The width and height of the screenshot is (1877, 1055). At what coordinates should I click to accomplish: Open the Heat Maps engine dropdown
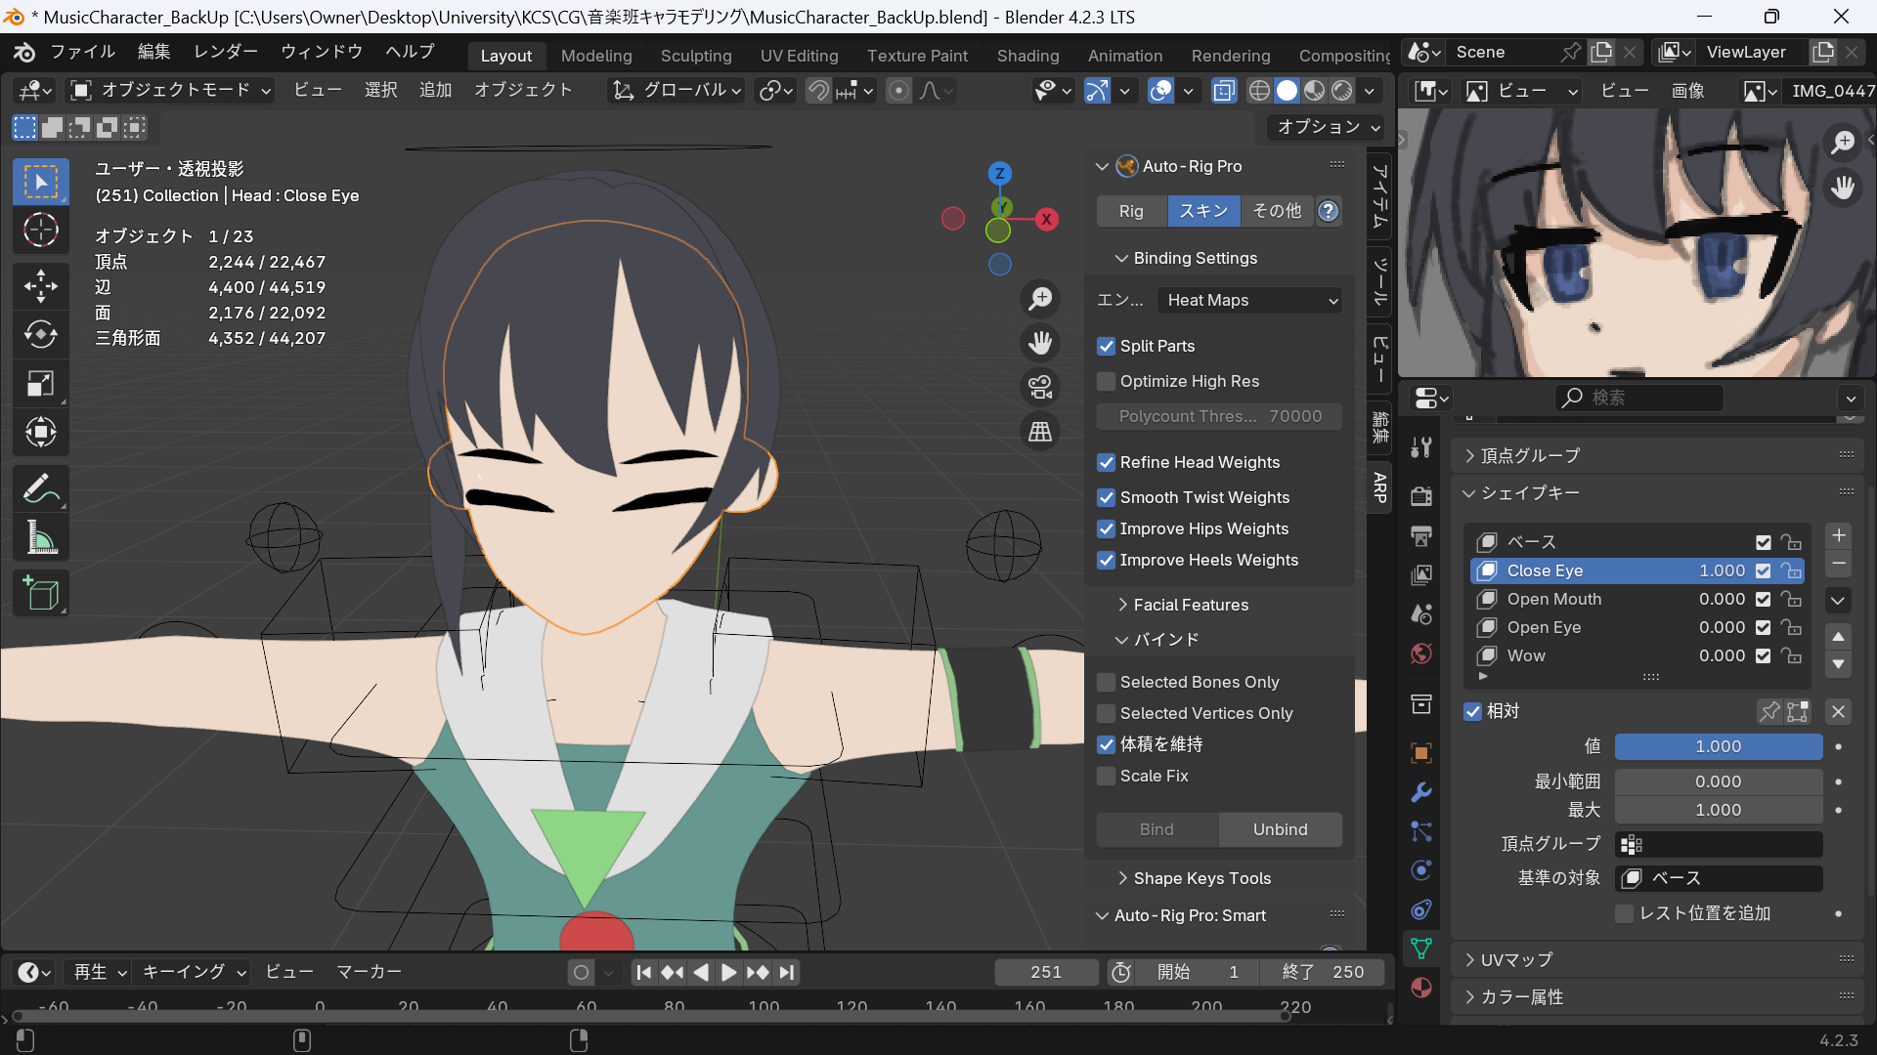pos(1249,300)
